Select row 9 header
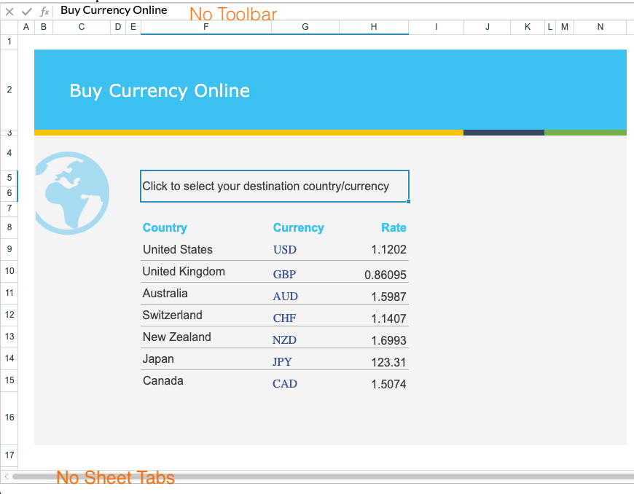 coord(9,249)
